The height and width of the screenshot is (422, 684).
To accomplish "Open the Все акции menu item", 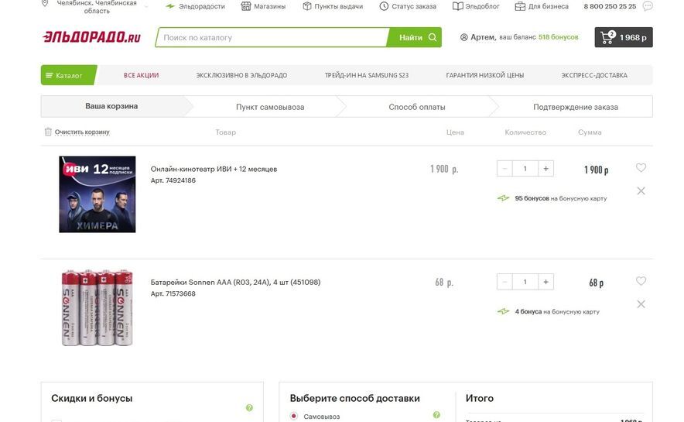I will coord(141,75).
